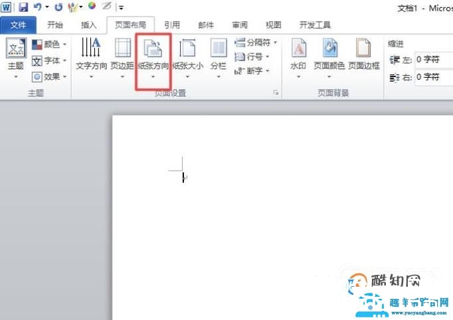Click inside the blank document page
453x320 pixels.
(x=282, y=217)
